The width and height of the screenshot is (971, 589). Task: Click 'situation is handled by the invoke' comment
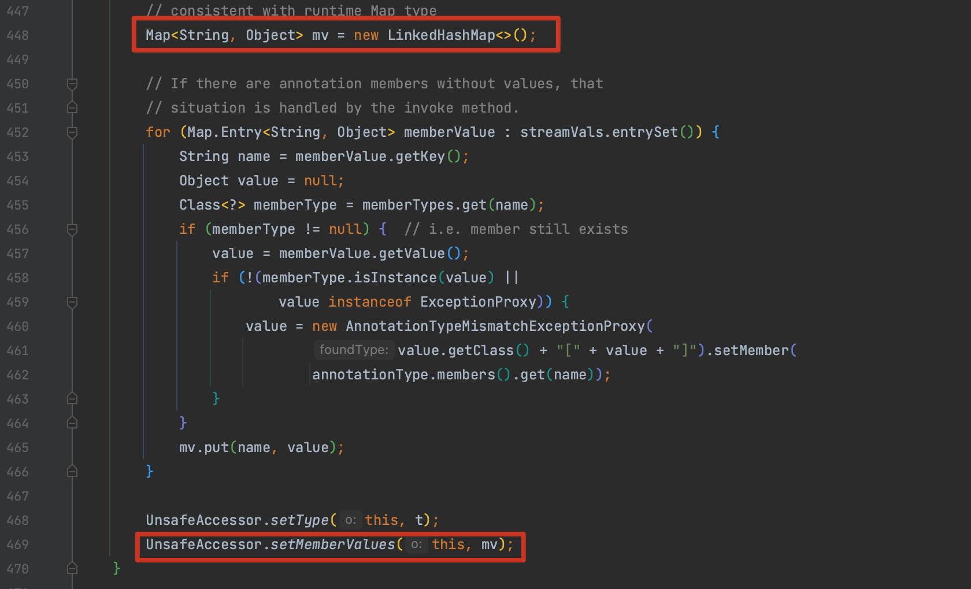[x=332, y=108]
